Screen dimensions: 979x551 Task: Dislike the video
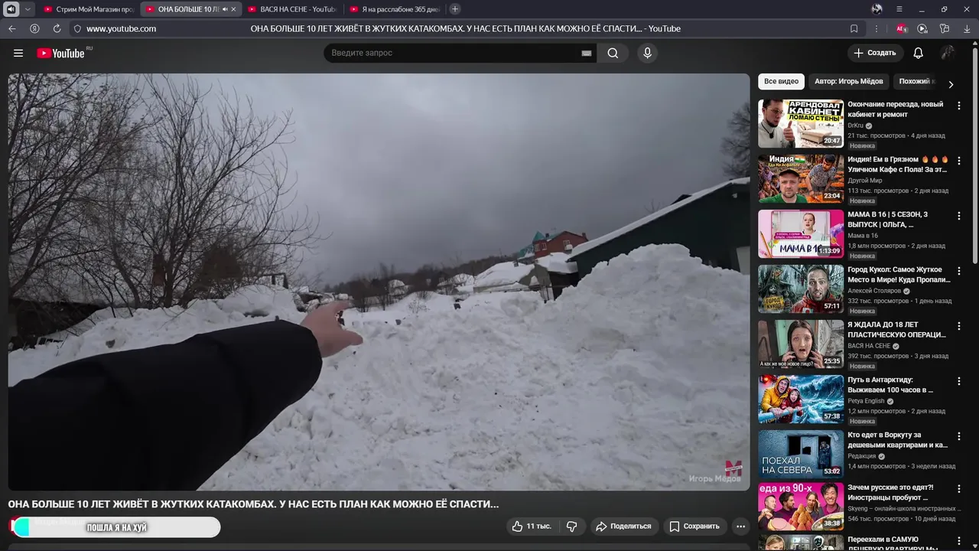pyautogui.click(x=571, y=526)
